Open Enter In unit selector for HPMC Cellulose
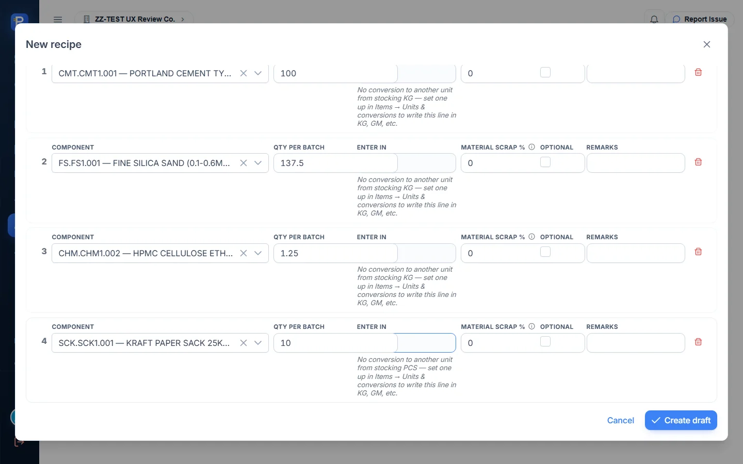 [427, 253]
